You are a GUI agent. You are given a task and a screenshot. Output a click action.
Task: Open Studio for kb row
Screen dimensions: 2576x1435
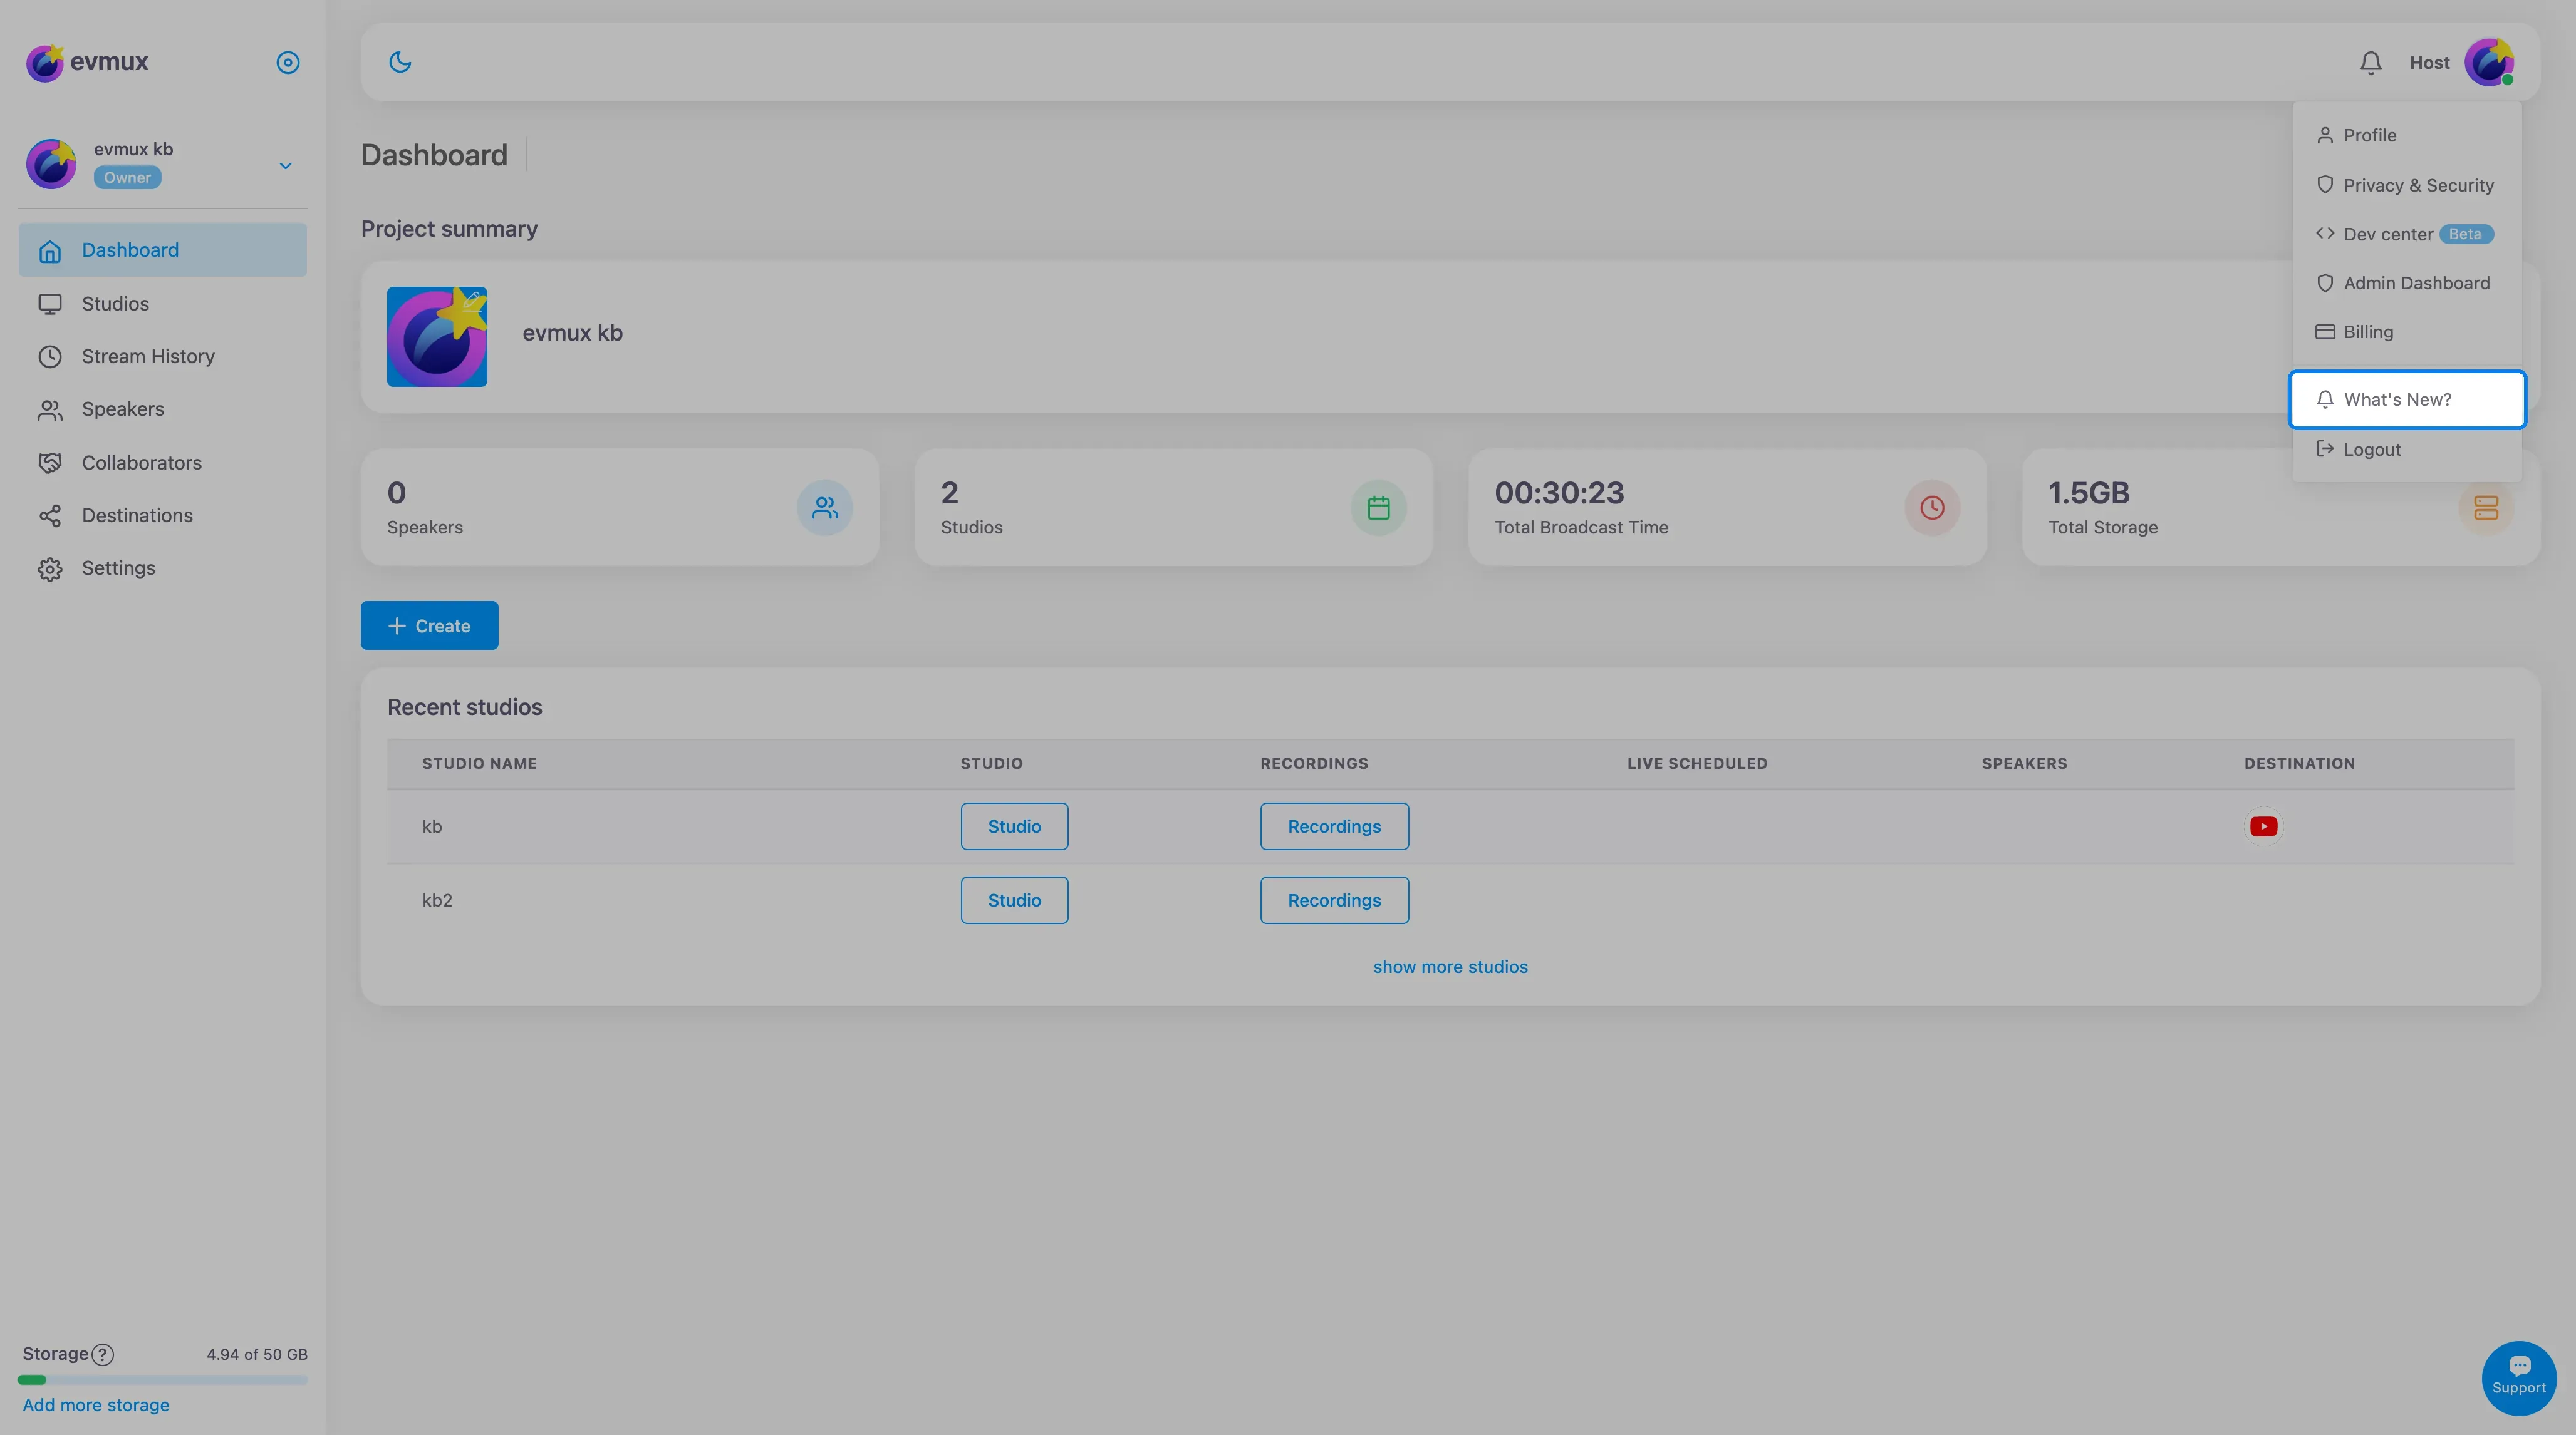click(x=1014, y=826)
